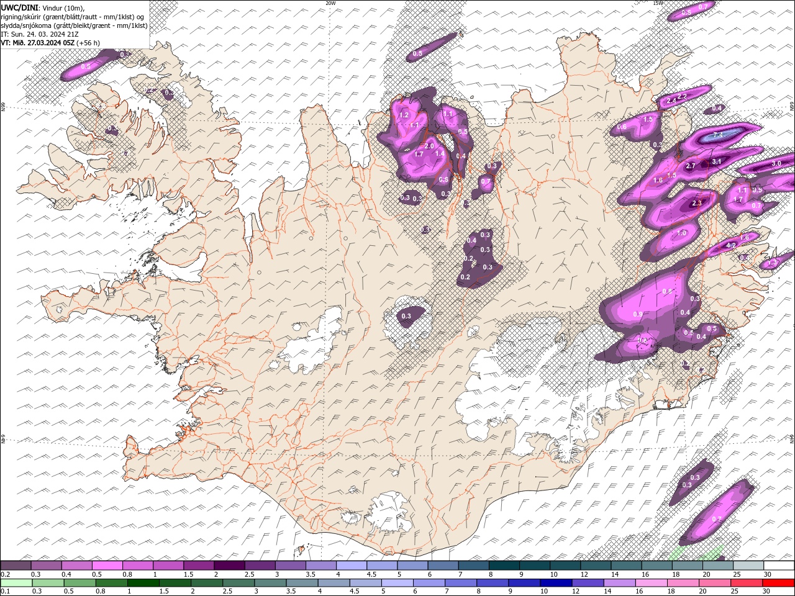795x596 pixels.
Task: Select the 15W longitude label
Action: tap(658, 3)
